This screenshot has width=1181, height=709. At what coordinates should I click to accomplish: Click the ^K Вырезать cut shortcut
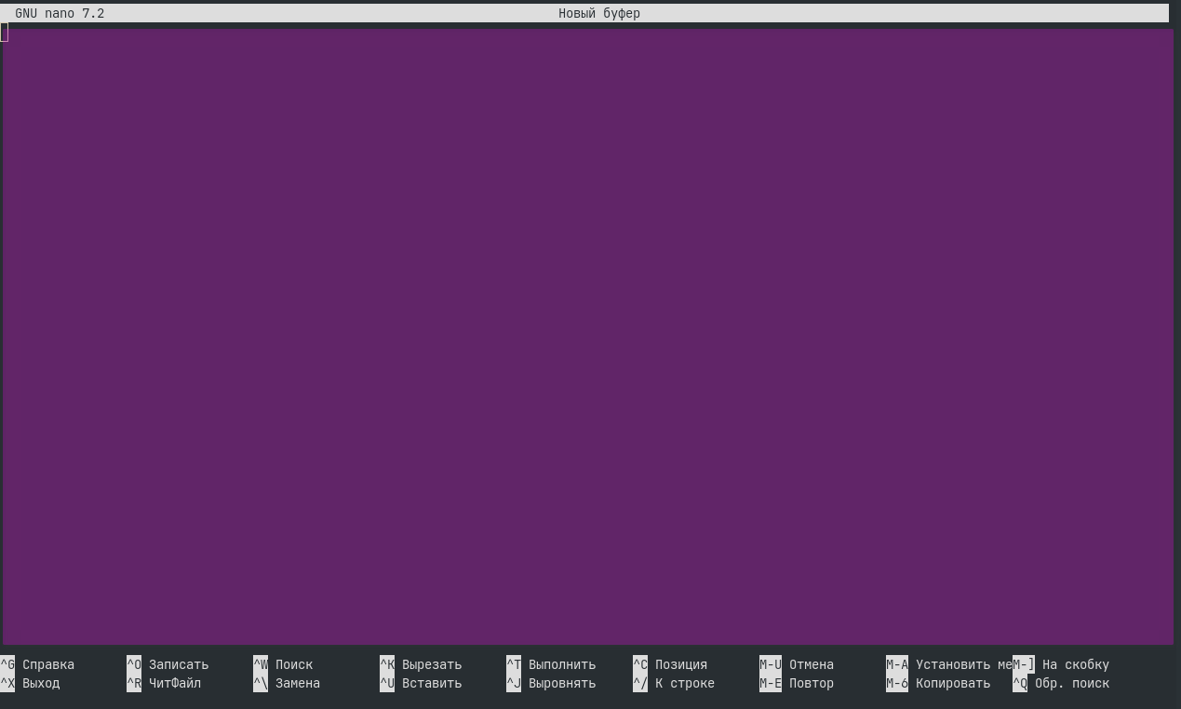pyautogui.click(x=421, y=664)
